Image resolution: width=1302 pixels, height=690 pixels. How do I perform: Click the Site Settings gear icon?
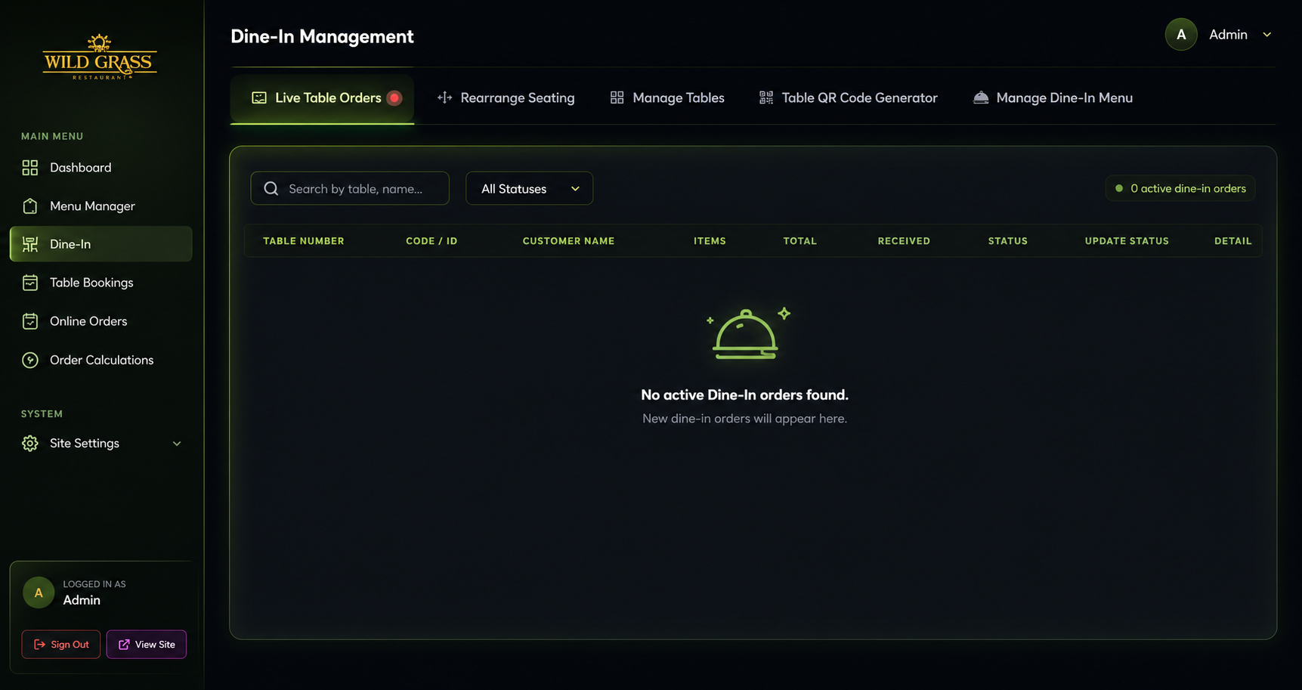coord(30,444)
